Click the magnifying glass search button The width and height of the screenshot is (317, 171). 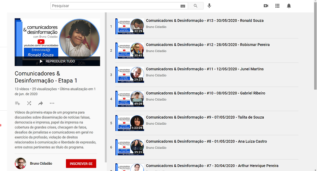pos(196,6)
